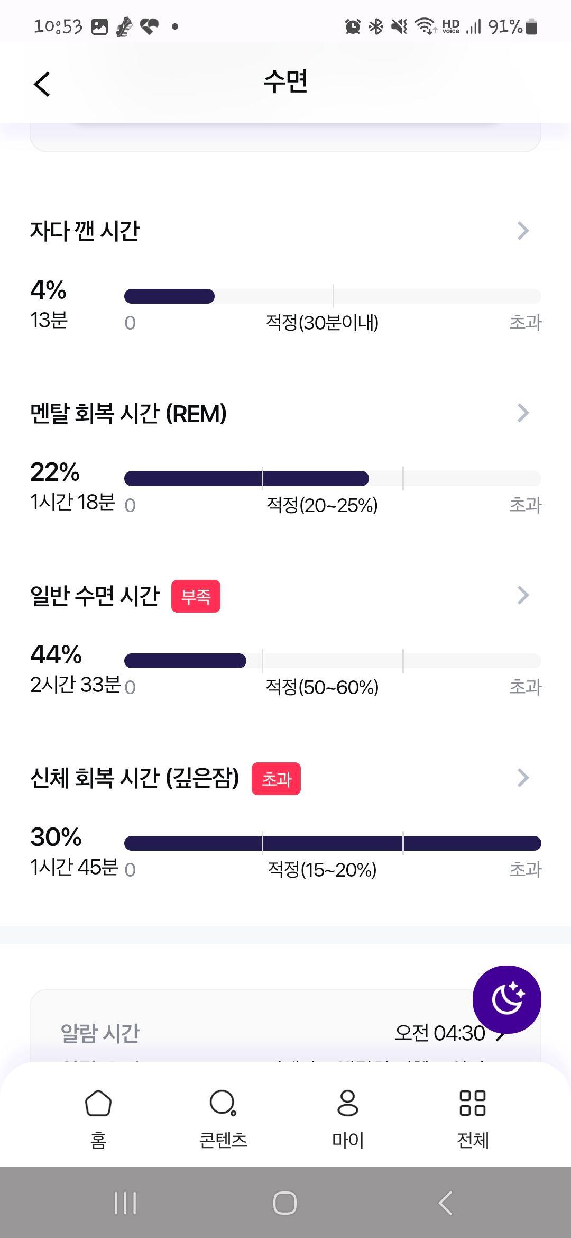Tap the Bluetooth status bar icon
The image size is (571, 1238).
click(376, 26)
